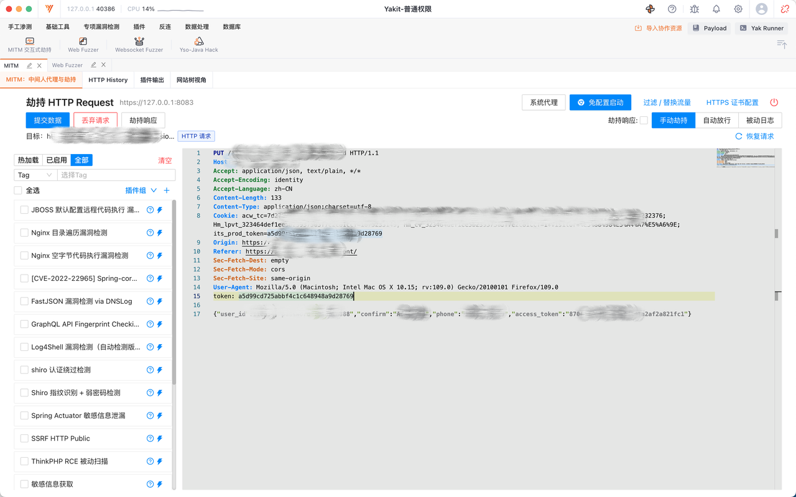Open Websocket Fuzzer tool icon
This screenshot has width=796, height=497.
coord(139,41)
